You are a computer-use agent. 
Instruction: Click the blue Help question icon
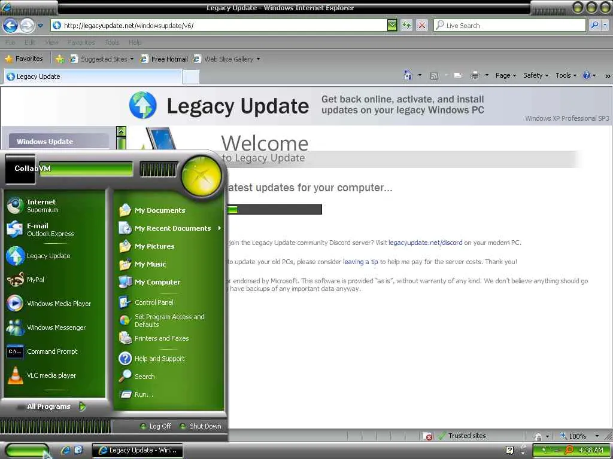(x=587, y=75)
